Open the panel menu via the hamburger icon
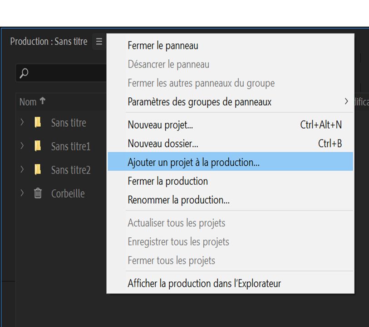This screenshot has width=369, height=327. pyautogui.click(x=99, y=41)
